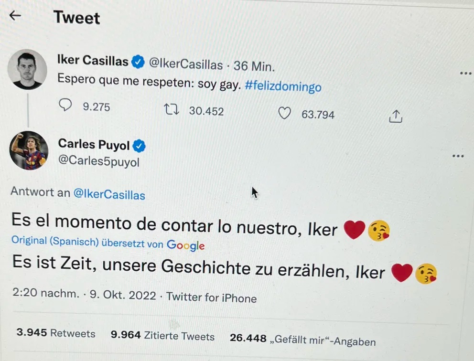Click the retweet icon showing 30.452
Viewport: 474px width, 361px height.
pyautogui.click(x=171, y=109)
